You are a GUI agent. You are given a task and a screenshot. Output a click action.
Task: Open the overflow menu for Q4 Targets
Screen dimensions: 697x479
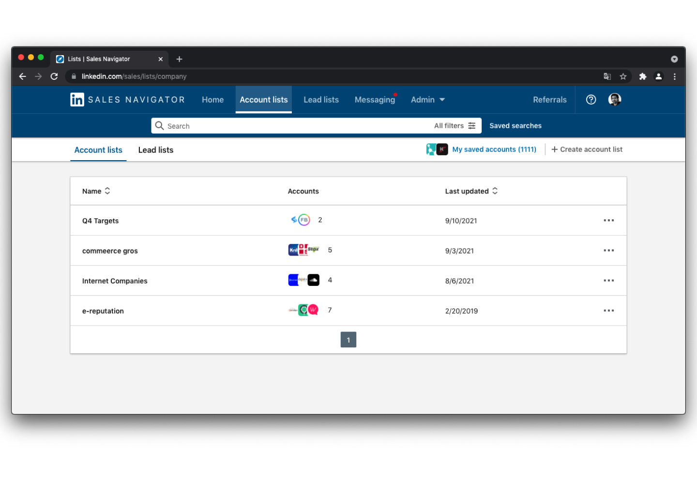click(x=608, y=220)
